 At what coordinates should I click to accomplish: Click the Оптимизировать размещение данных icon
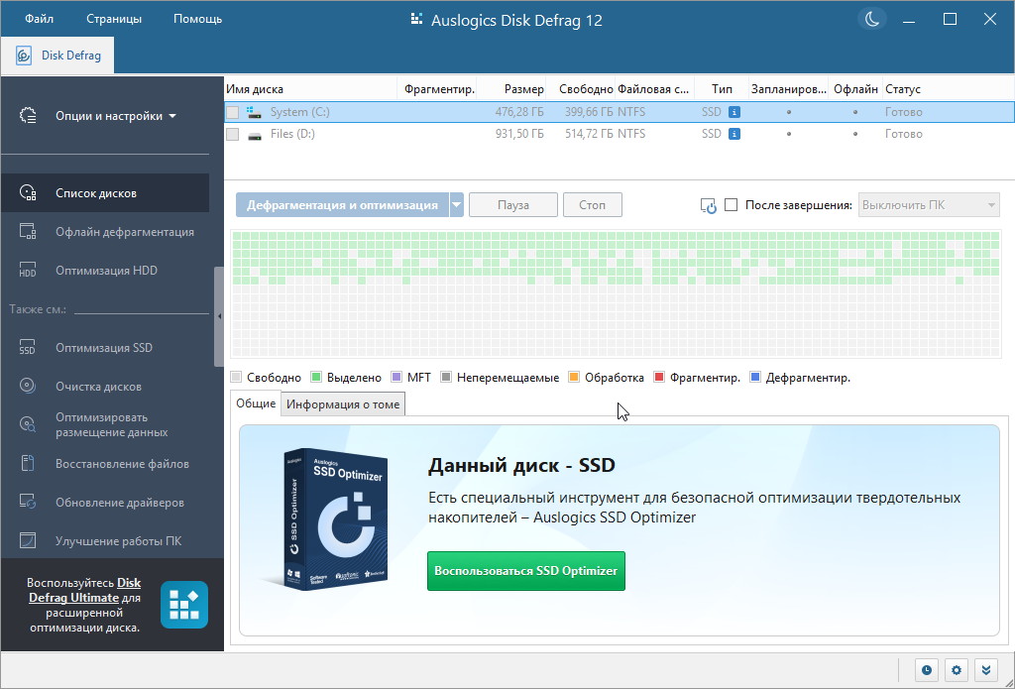[x=28, y=424]
